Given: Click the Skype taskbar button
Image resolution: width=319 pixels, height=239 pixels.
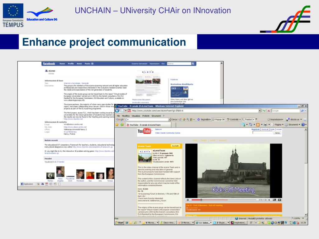Looking at the screenshot, I should (x=221, y=223).
